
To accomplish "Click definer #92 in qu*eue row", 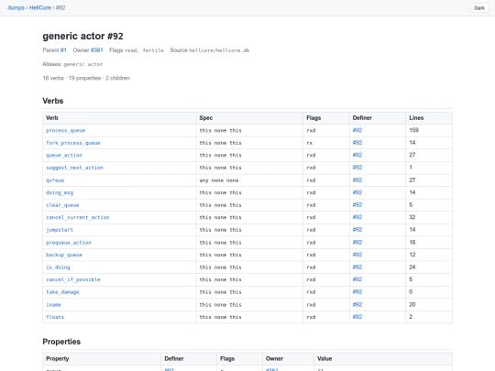I will (x=357, y=180).
